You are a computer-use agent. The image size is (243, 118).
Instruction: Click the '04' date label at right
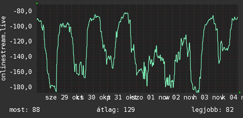pyautogui.click(x=234, y=97)
